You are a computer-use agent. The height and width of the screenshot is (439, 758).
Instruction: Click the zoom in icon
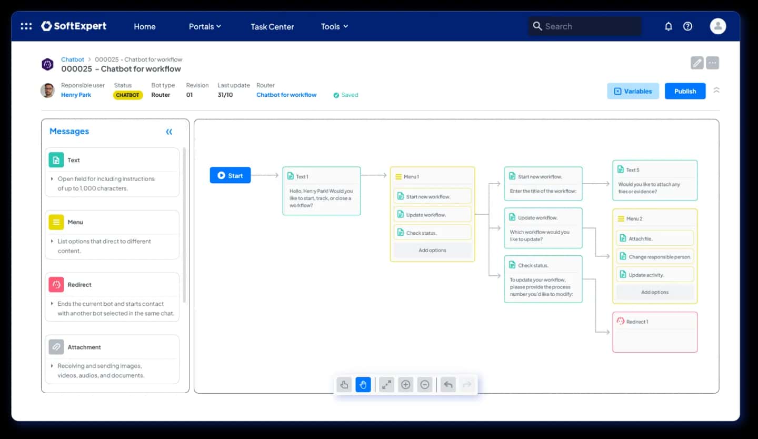[x=405, y=385]
